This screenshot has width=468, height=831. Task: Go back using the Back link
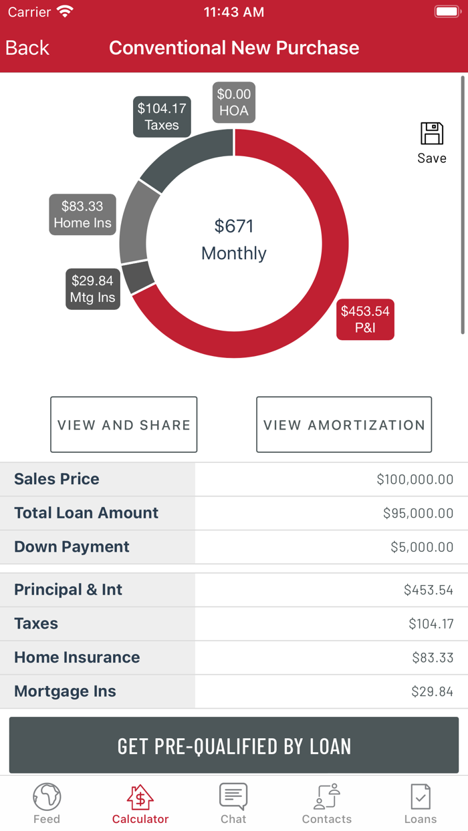point(27,47)
